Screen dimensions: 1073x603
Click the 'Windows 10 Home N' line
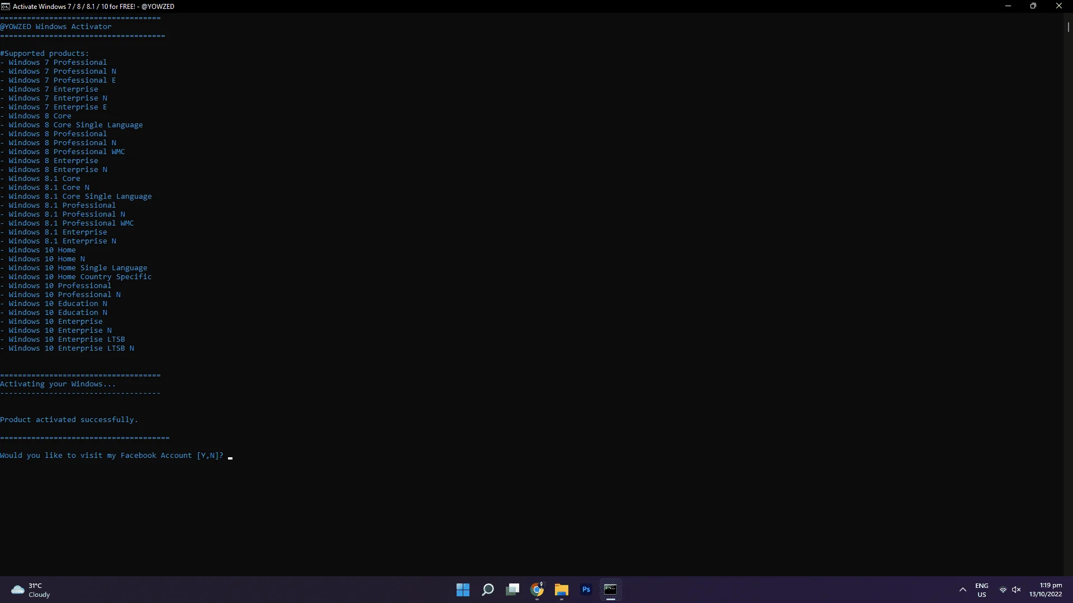pyautogui.click(x=42, y=259)
